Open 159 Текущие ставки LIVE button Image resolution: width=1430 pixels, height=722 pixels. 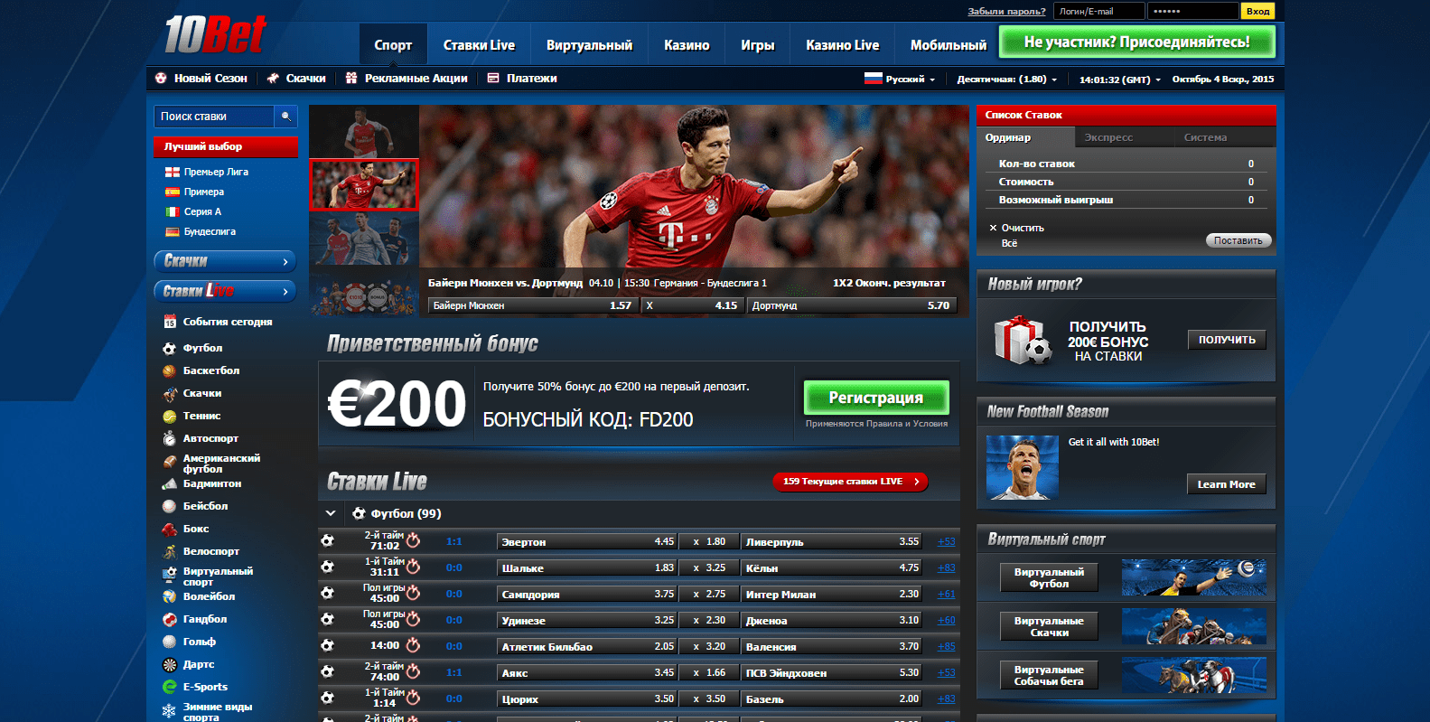click(850, 482)
